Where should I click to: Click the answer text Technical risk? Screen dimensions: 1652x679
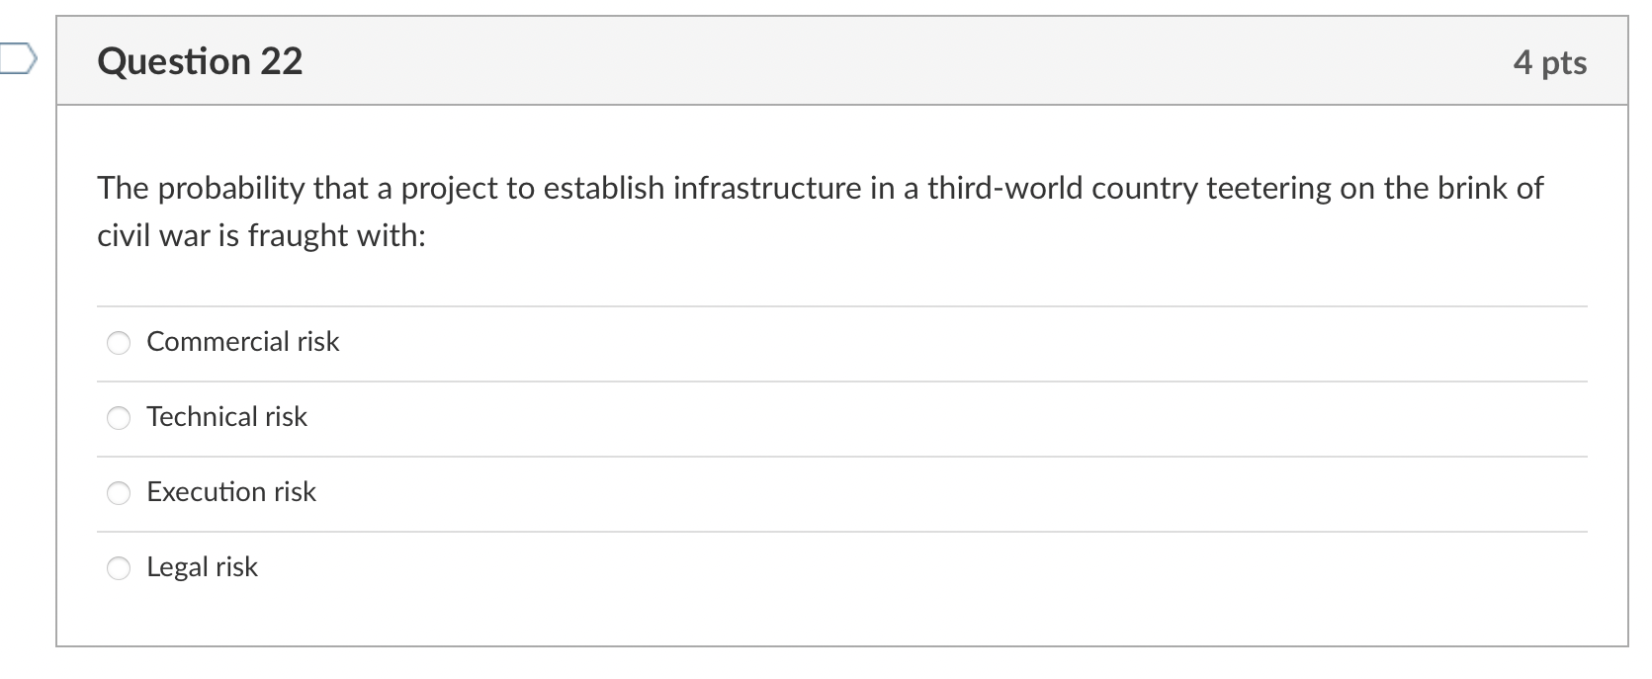pos(226,417)
